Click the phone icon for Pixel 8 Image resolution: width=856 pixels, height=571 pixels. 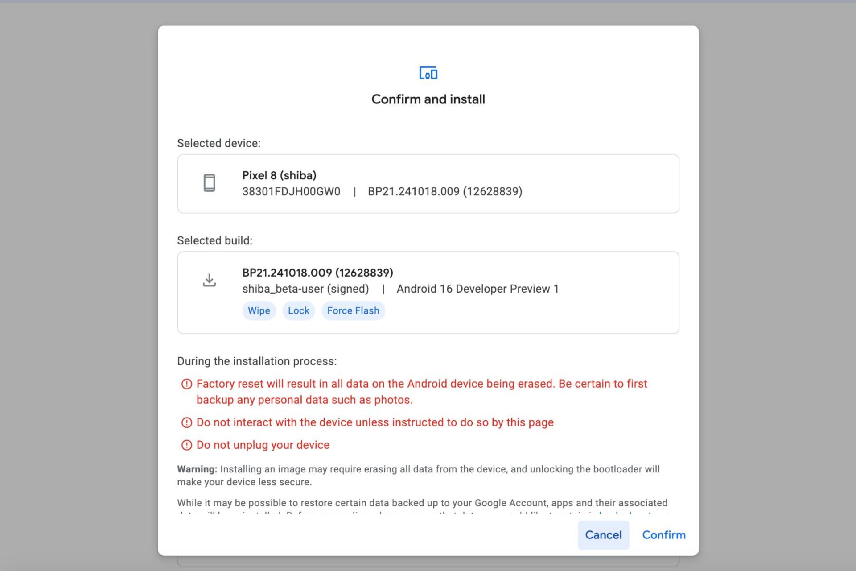click(x=209, y=183)
